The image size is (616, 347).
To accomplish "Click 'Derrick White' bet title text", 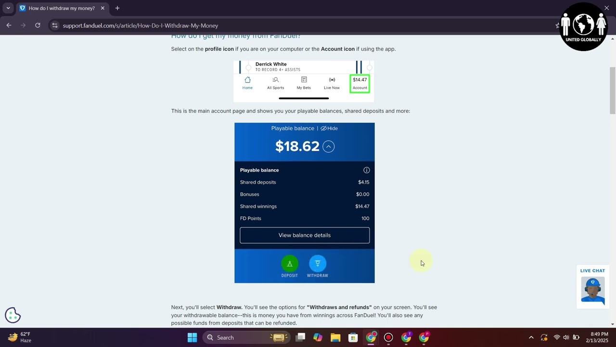I will click(x=271, y=64).
